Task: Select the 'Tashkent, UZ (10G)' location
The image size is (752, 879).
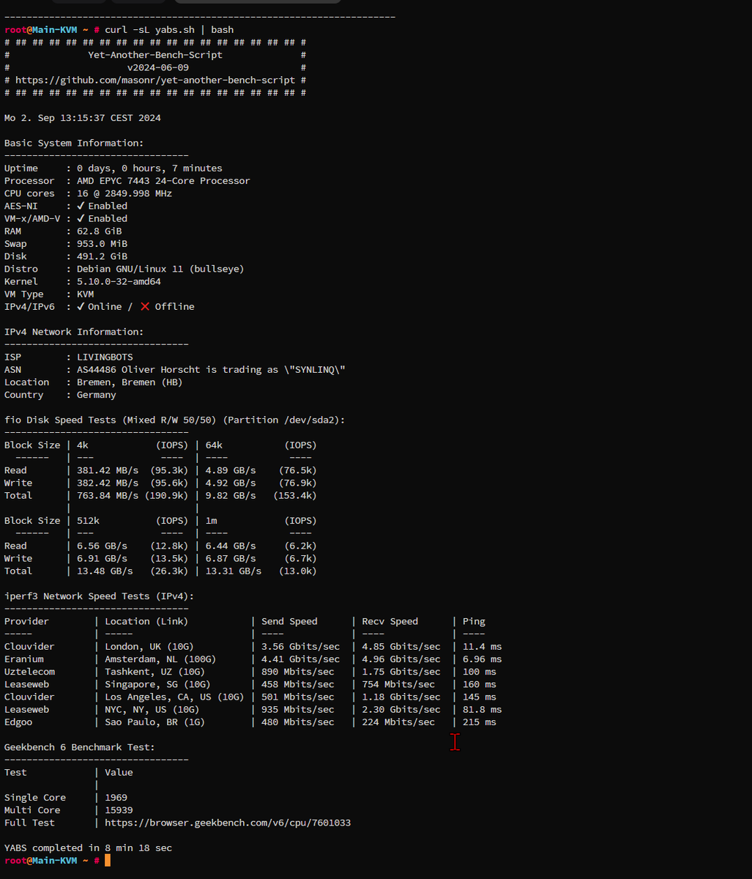Action: (155, 671)
